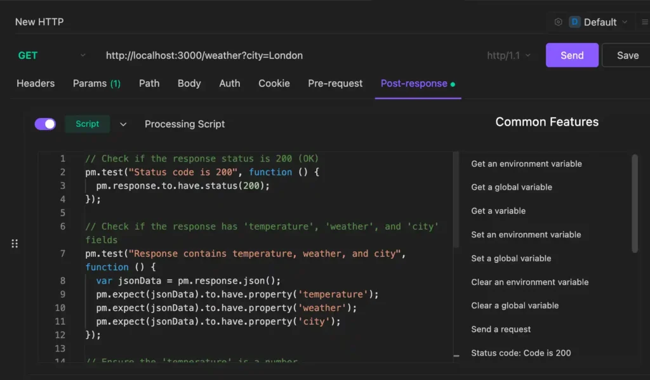This screenshot has height=380, width=650.
Task: Click the Common Features list scrollbar
Action: click(x=634, y=203)
